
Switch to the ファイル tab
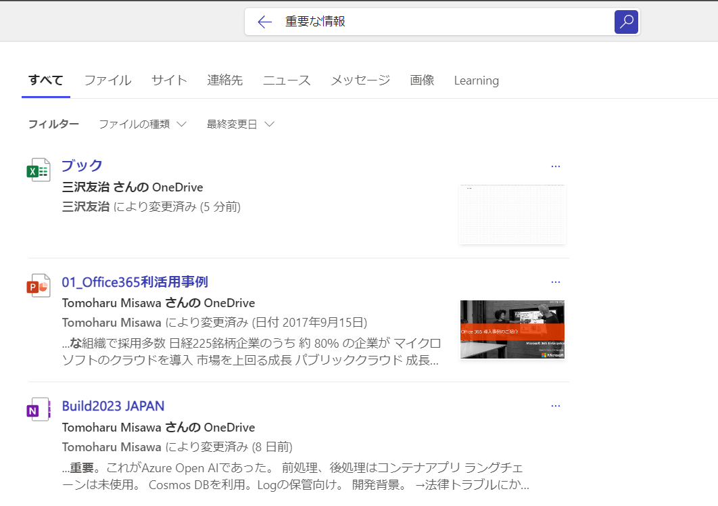coord(108,80)
